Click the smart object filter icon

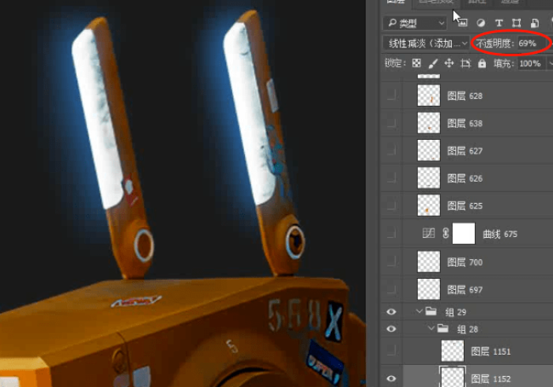click(x=534, y=24)
